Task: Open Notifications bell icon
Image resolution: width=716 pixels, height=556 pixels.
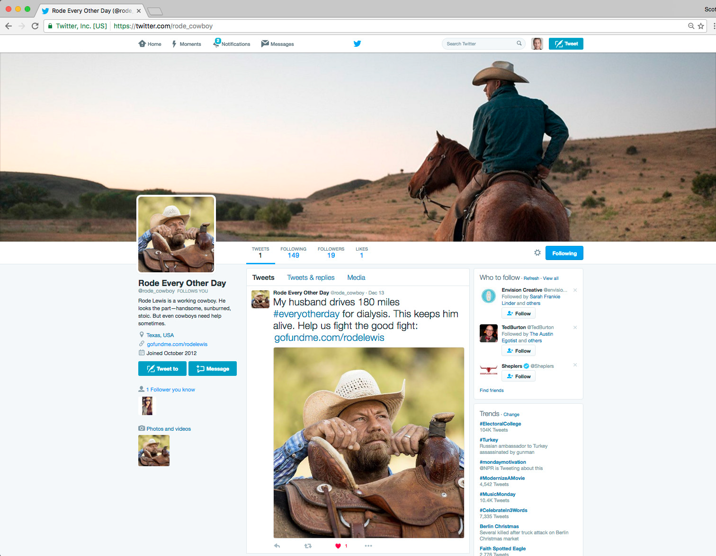Action: [217, 43]
